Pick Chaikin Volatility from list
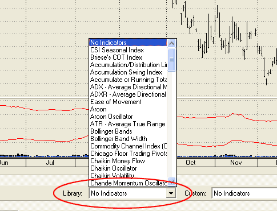Screen dimensions: 277x211 [128, 175]
